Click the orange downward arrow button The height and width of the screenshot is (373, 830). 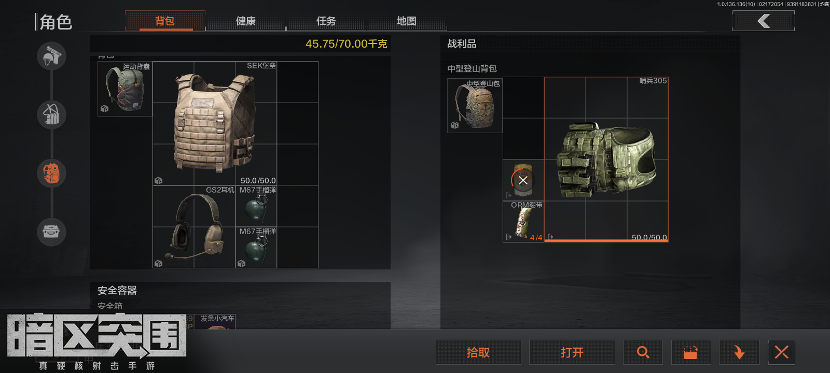739,353
